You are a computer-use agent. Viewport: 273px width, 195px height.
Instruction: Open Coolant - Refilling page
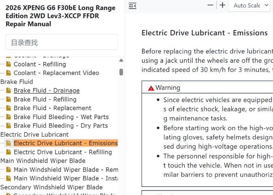(x=40, y=64)
